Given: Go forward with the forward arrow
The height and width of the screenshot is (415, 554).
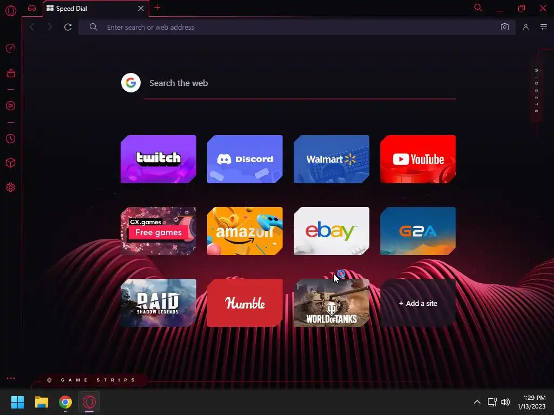Looking at the screenshot, I should (50, 27).
